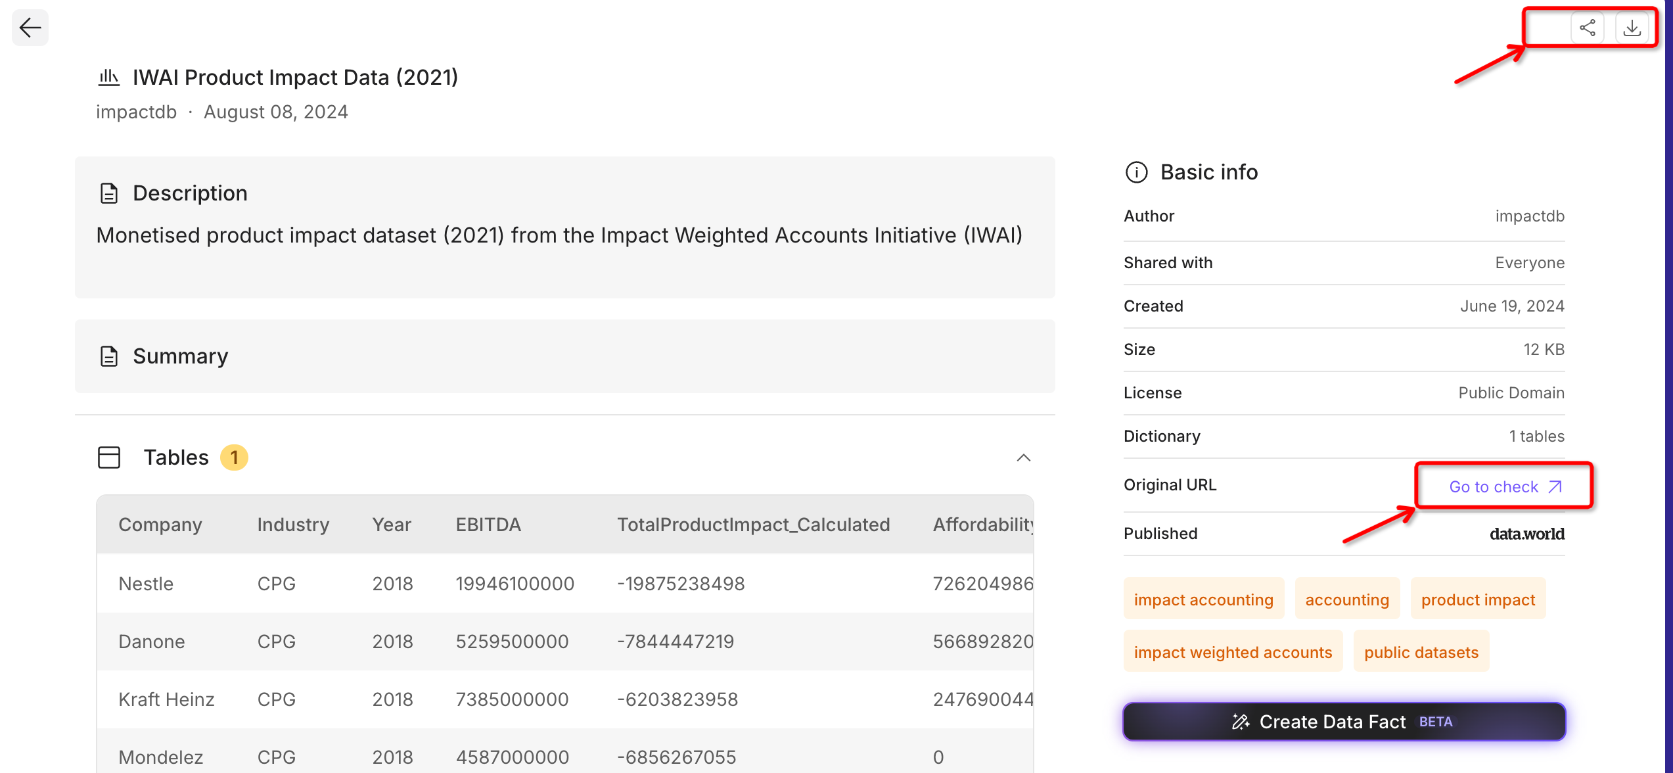Click the bar chart icon beside dataset title
The image size is (1673, 773).
point(108,78)
